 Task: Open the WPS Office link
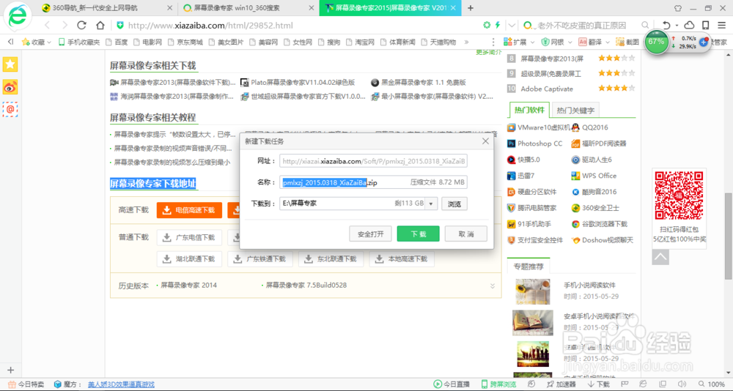pyautogui.click(x=594, y=176)
